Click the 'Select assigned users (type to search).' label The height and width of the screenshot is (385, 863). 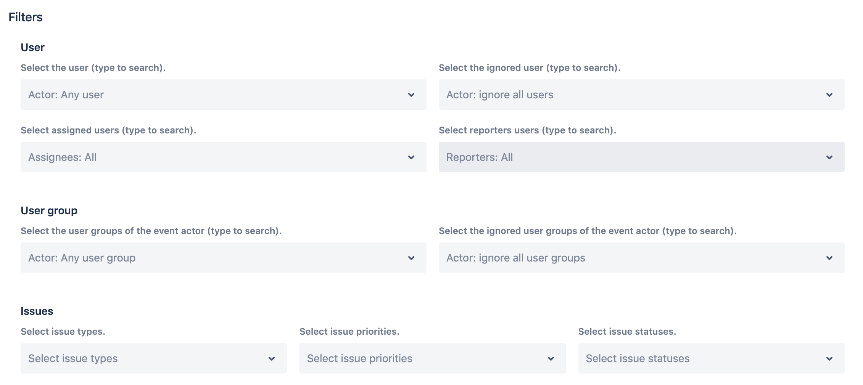tap(108, 130)
